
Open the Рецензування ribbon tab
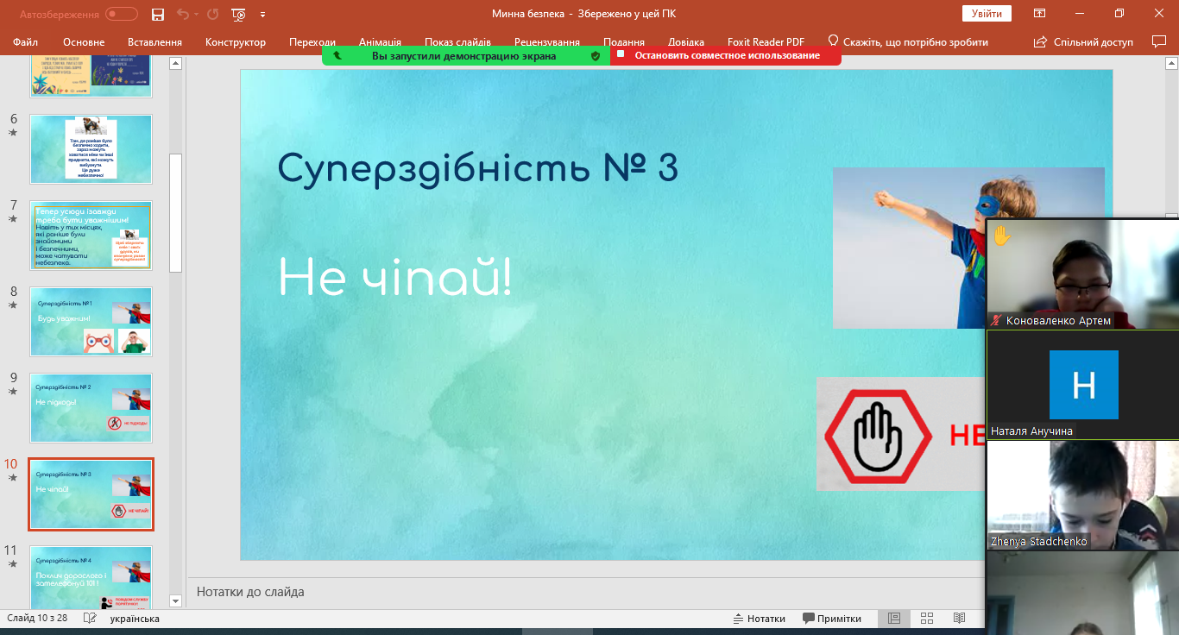[547, 41]
